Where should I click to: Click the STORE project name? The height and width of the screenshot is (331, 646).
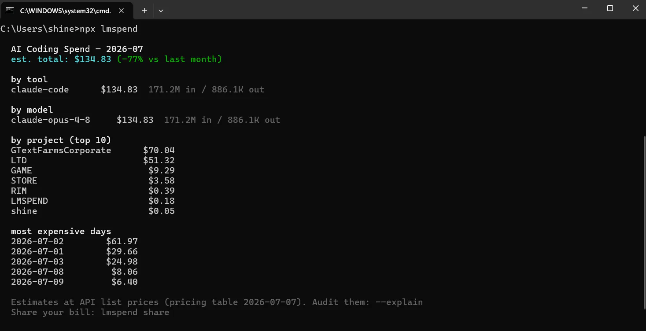pos(24,180)
